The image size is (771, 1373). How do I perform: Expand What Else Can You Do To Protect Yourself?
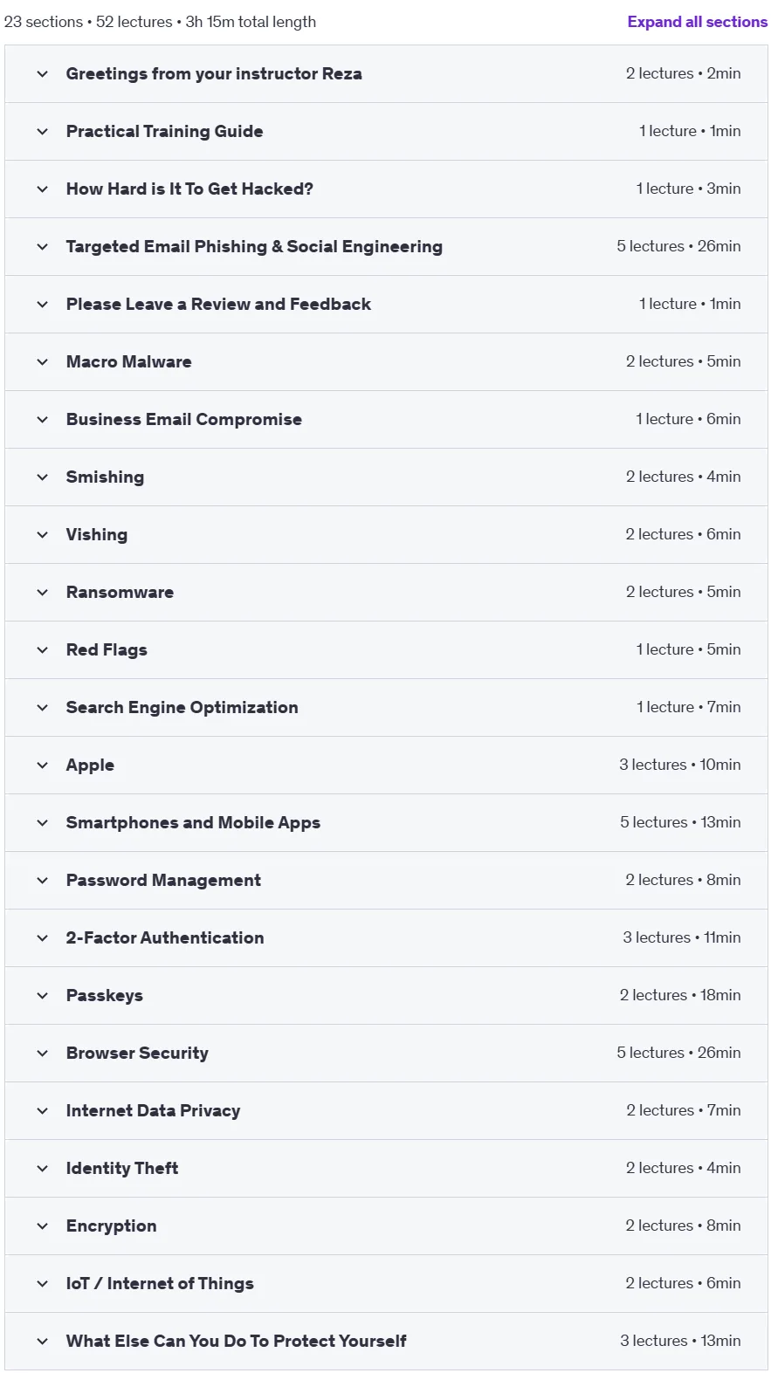pos(386,1342)
